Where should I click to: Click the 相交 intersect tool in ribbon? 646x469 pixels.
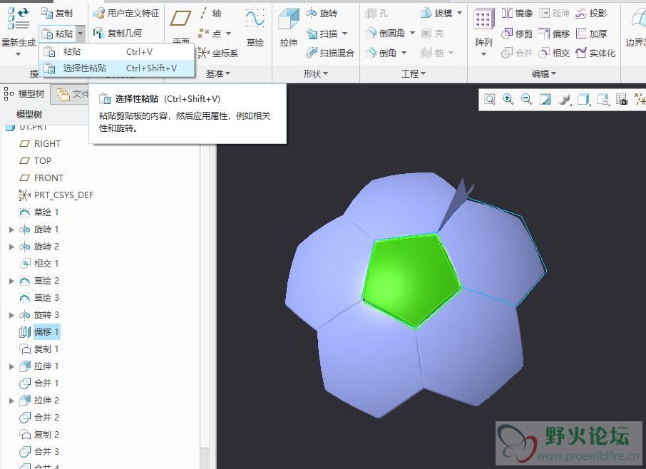click(x=555, y=53)
